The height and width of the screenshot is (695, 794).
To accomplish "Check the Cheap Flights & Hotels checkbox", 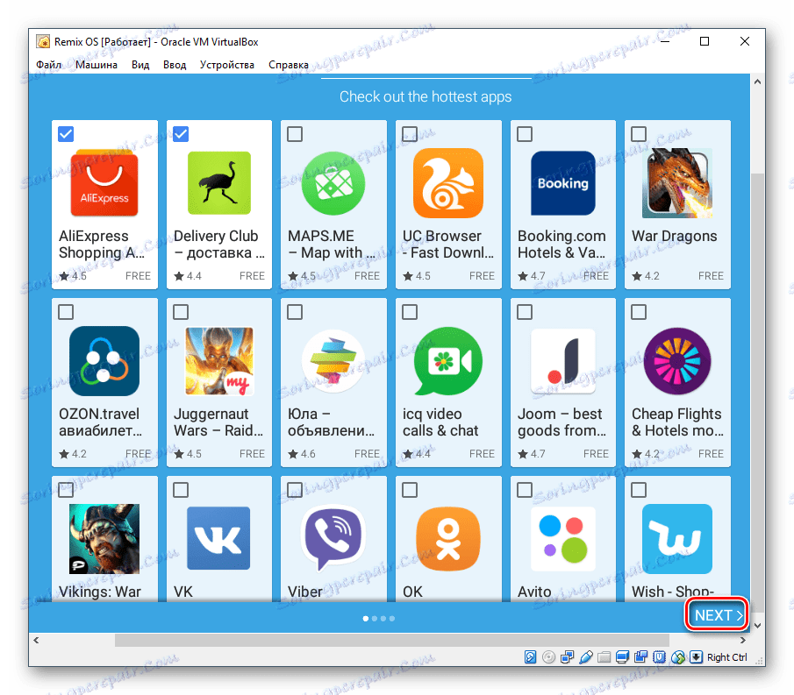I will point(639,312).
